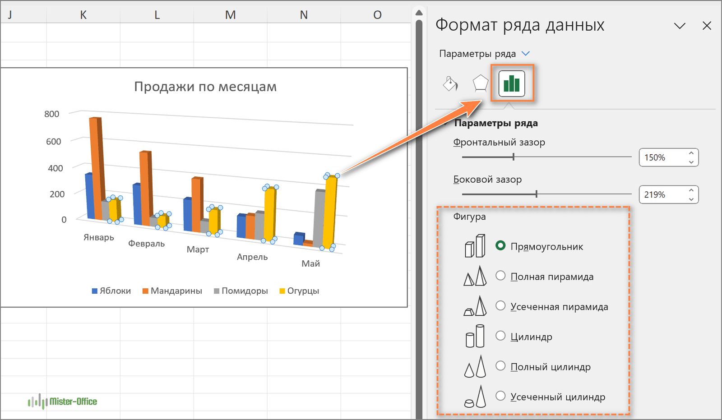
Task: Increase Фронтальный зазор with up spinner
Action: point(691,153)
